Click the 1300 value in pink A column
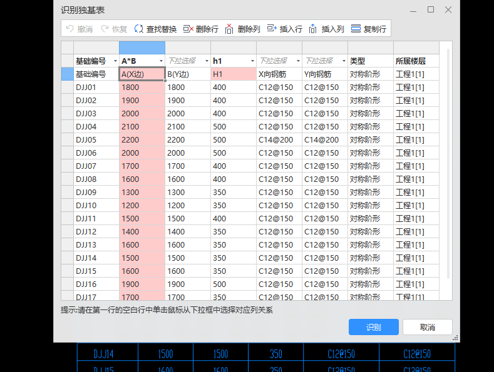Screen dimensions: 494x372 click(x=142, y=193)
